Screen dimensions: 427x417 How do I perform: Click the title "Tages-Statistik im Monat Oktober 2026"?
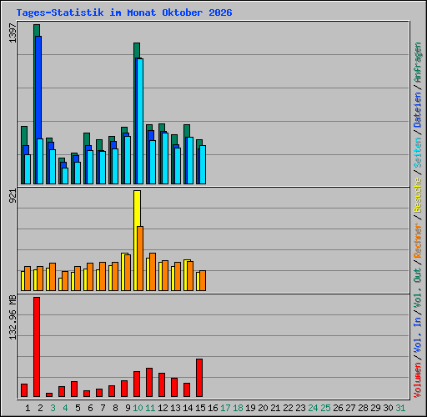(x=124, y=13)
